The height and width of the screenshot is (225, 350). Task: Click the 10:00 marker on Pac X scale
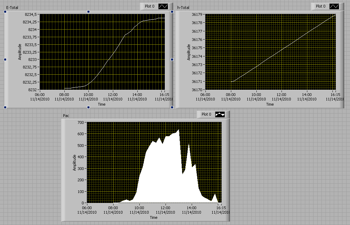[139, 208]
